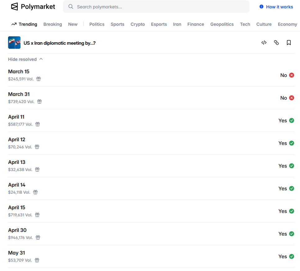
Task: Click the gift icon in May 31 row
Action: coord(37,260)
